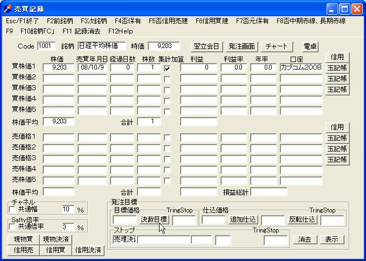This screenshot has width=366, height=261.
Task: Check 集計加算 checkbox in 売株価4 row
Action: pyautogui.click(x=167, y=170)
